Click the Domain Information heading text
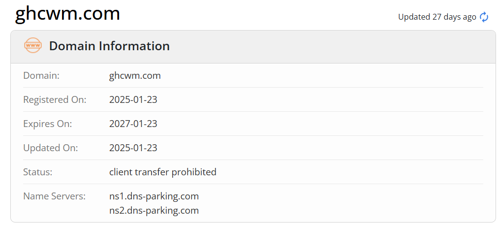The height and width of the screenshot is (225, 499). [x=109, y=46]
